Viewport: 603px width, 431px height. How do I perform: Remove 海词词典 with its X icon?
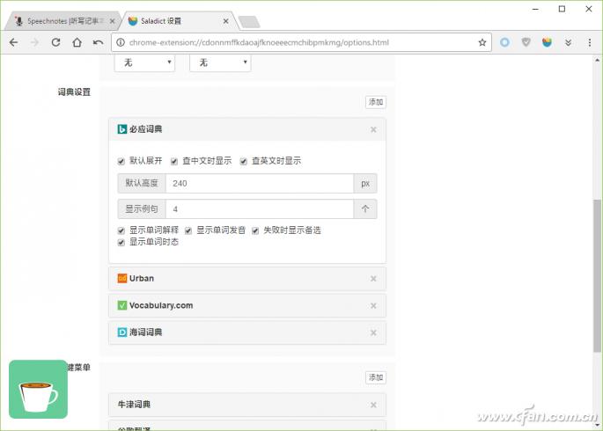(373, 332)
